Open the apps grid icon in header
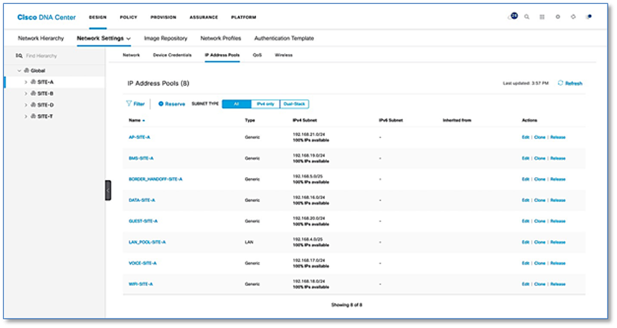 [542, 17]
